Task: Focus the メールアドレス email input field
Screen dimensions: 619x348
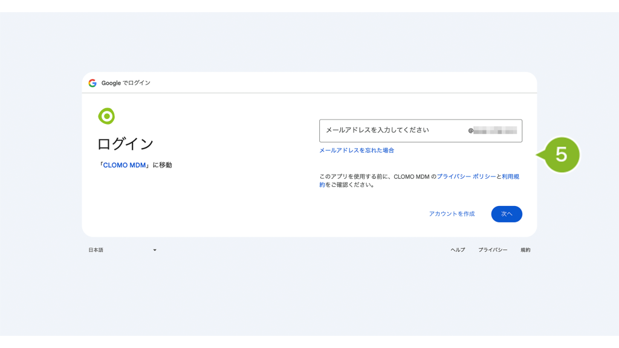Action: [393, 130]
